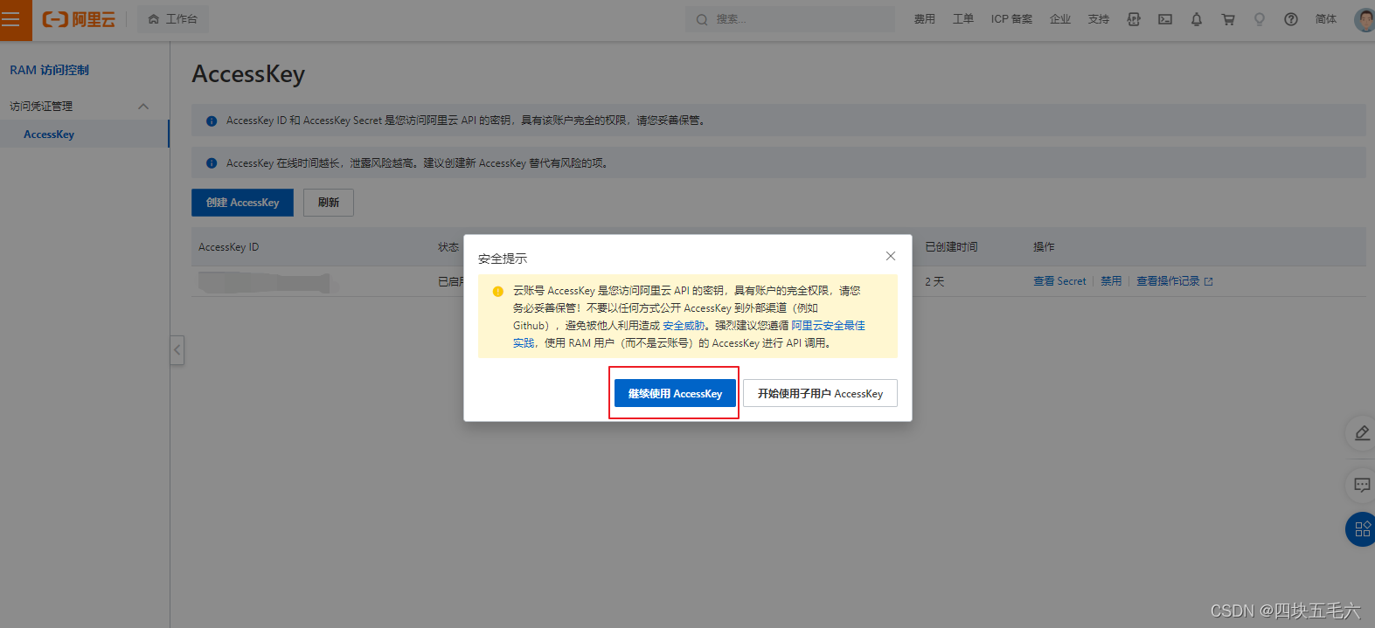This screenshot has height=628, width=1375.
Task: Open the help question mark icon
Action: (1291, 19)
